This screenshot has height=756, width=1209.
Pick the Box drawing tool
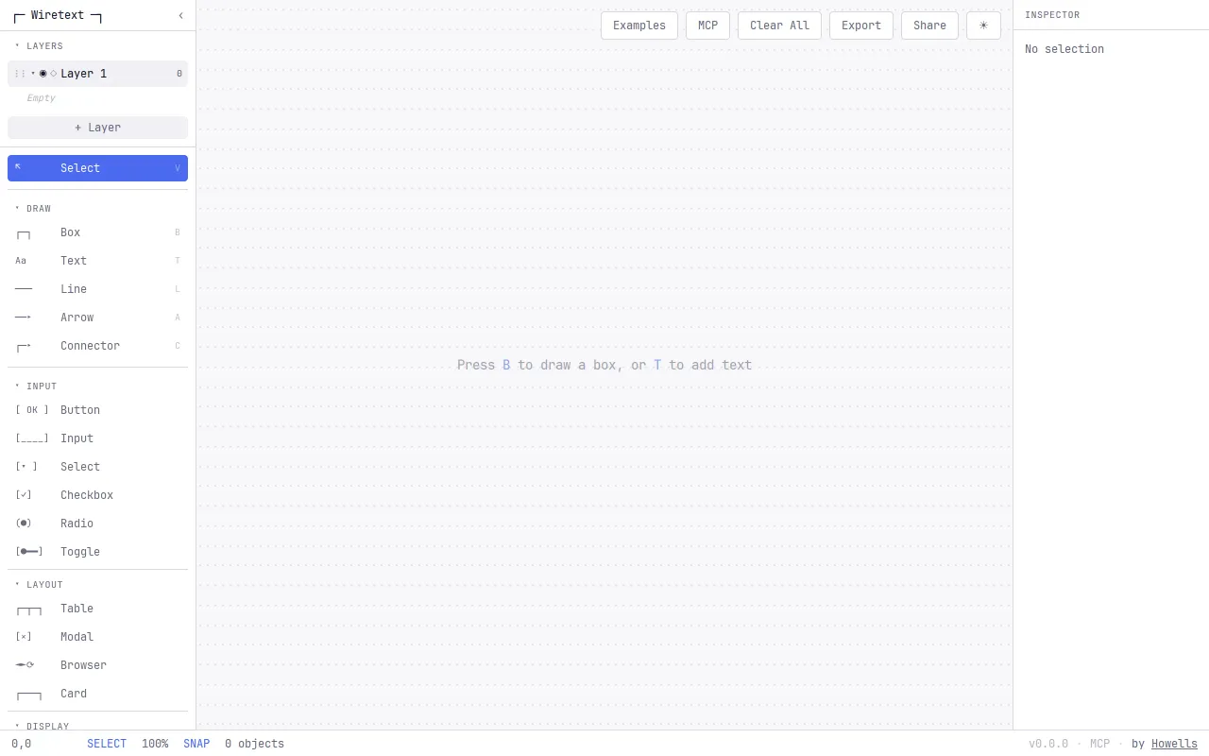pos(97,232)
